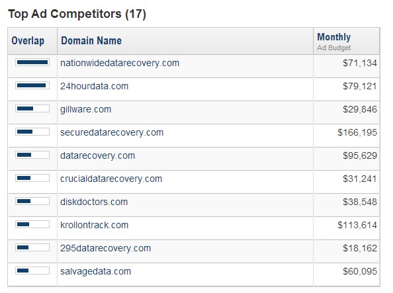
Task: Click the overlap bar beside gillware.com
Action: coord(32,108)
